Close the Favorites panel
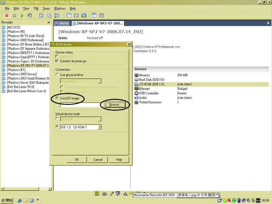The width and height of the screenshot is (272, 204). (49, 22)
